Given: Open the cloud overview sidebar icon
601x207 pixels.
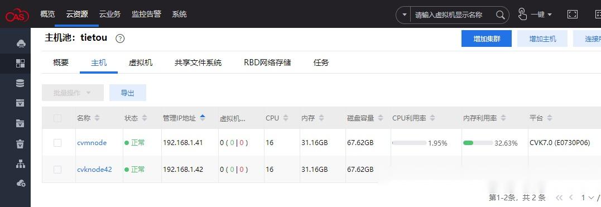Looking at the screenshot, I should click(x=21, y=44).
